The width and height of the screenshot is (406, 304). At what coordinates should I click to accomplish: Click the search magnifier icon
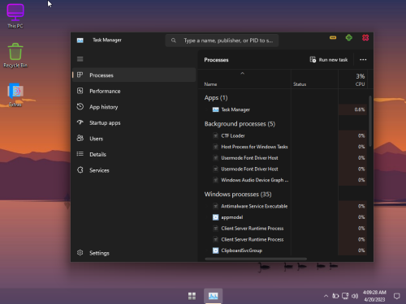(174, 41)
